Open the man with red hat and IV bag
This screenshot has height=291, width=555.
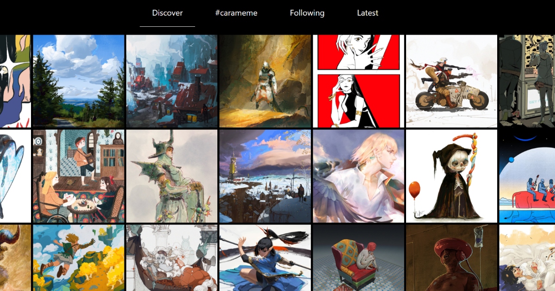pyautogui.click(x=451, y=258)
